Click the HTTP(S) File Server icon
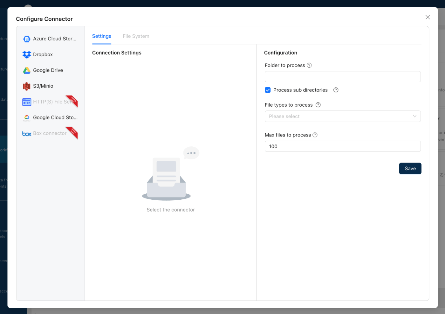Screen dimensions: 445x314 (27, 102)
